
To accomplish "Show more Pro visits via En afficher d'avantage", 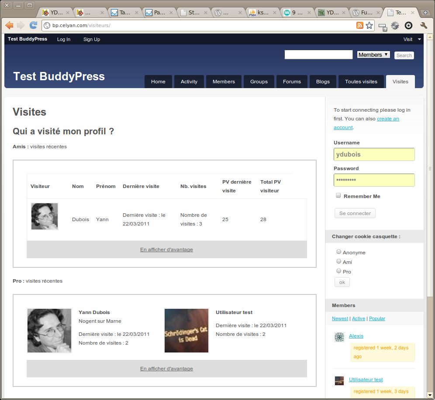I will pyautogui.click(x=166, y=369).
